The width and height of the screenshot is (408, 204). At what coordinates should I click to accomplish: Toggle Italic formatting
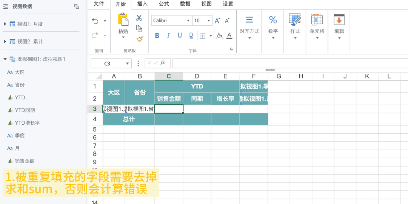(168, 36)
